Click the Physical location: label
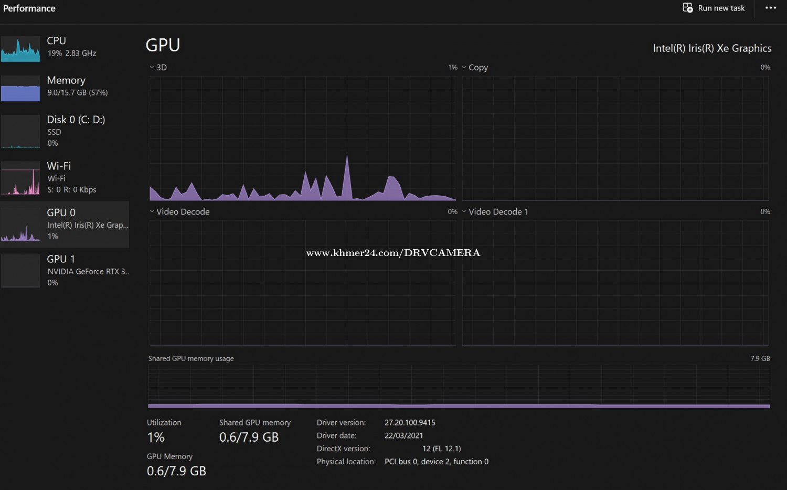 [x=346, y=462]
